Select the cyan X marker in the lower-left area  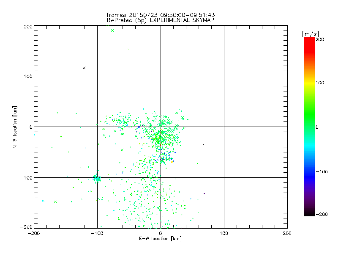43,201
